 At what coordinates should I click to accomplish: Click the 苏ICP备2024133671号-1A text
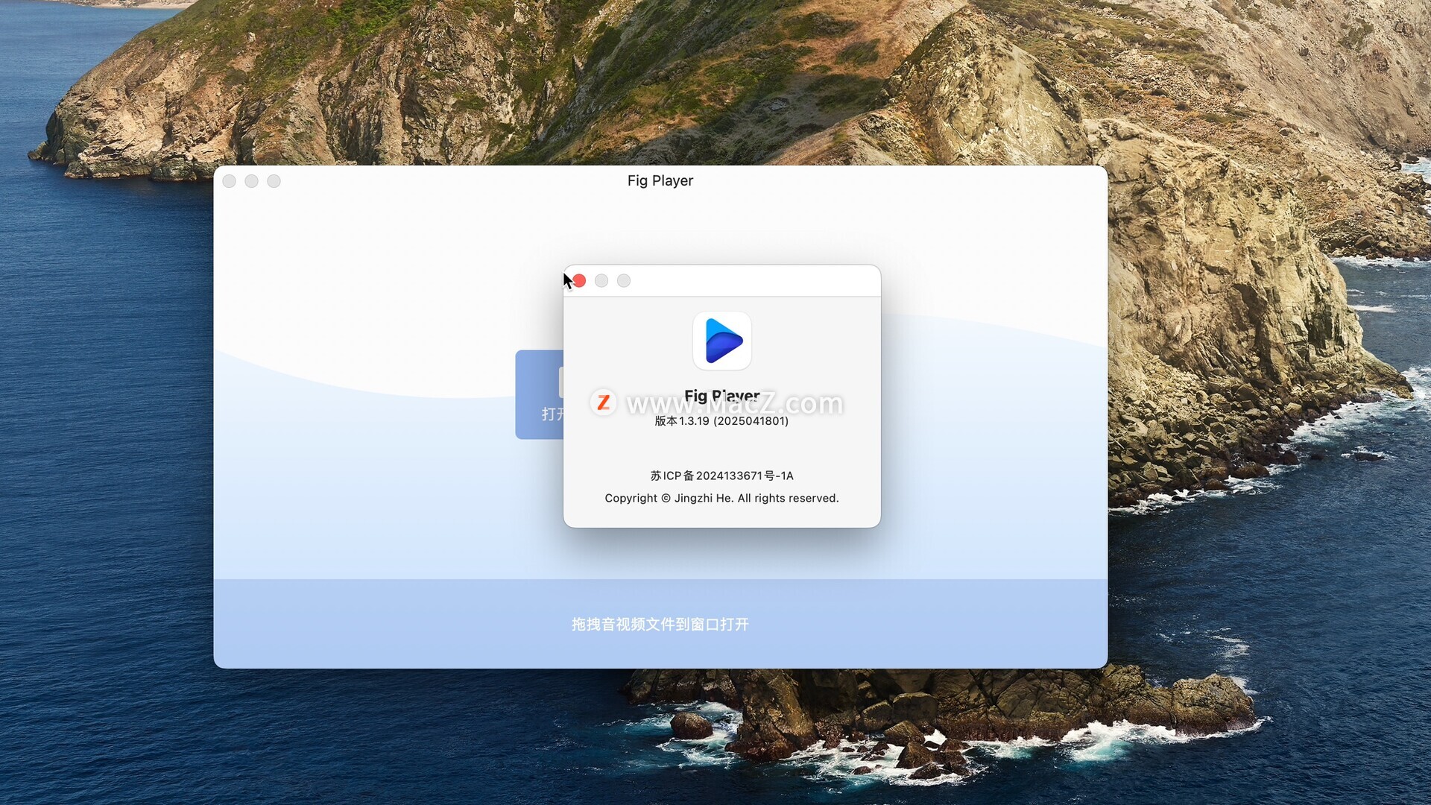721,476
